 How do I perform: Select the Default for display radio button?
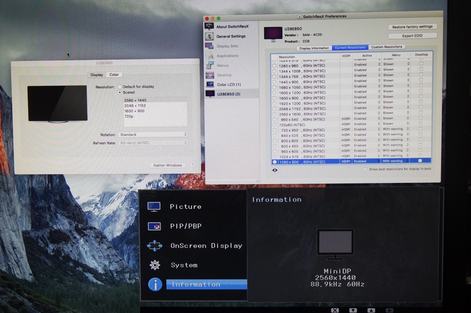coord(120,87)
